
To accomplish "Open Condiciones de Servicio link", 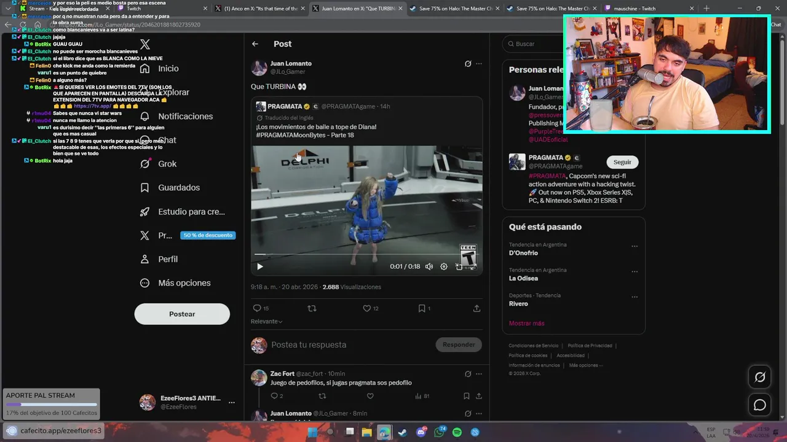I will (x=534, y=346).
